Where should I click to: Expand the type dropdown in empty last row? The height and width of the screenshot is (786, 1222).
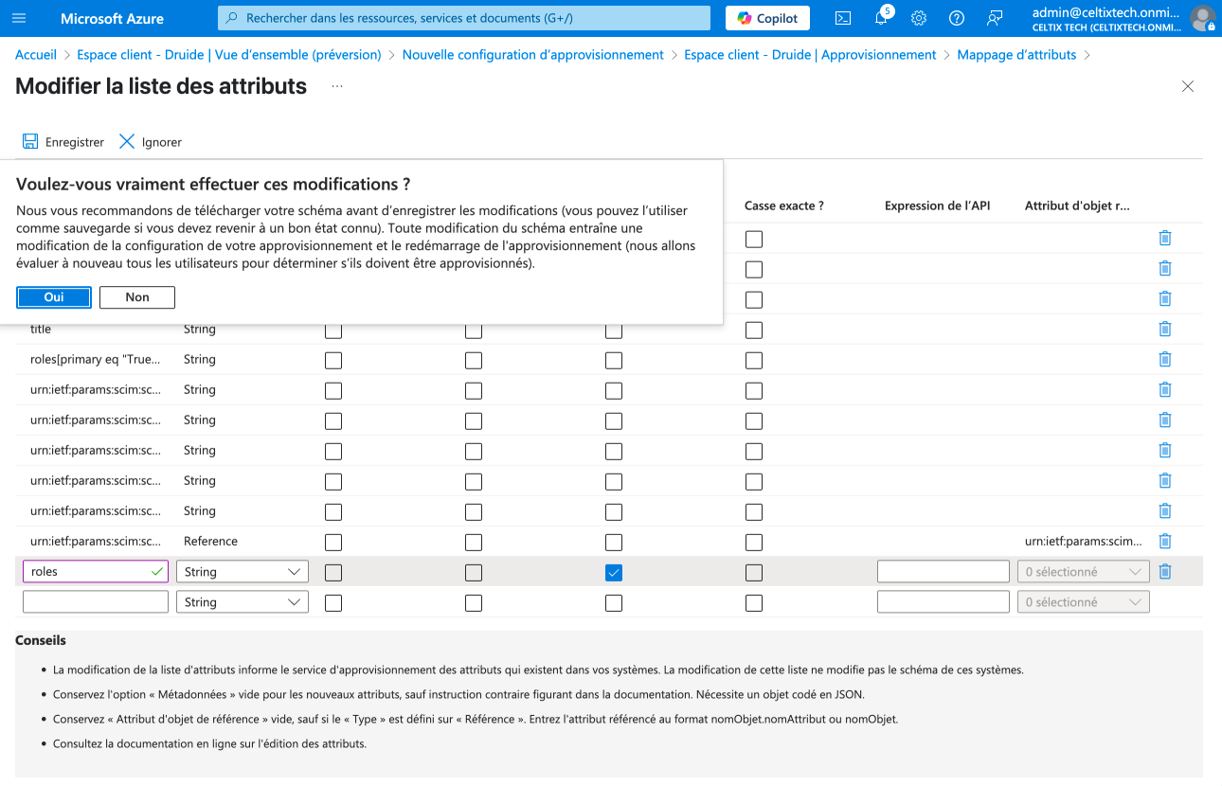[243, 602]
